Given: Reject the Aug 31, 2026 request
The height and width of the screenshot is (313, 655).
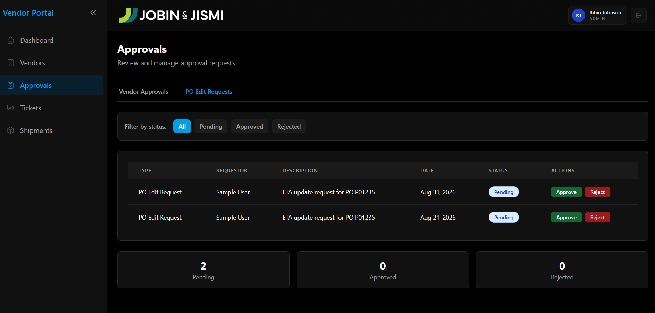Looking at the screenshot, I should [597, 192].
